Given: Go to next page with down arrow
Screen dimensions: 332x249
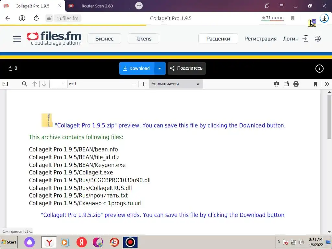Looking at the screenshot, I should 44,84.
